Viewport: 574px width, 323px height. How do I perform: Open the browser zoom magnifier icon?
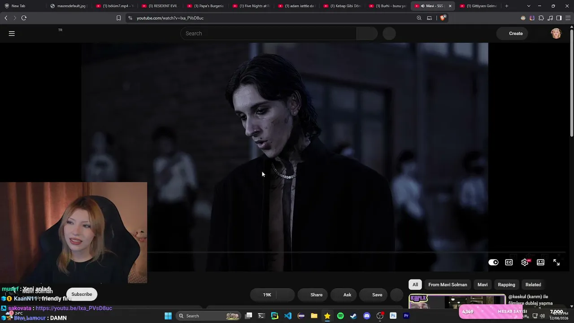click(x=419, y=18)
